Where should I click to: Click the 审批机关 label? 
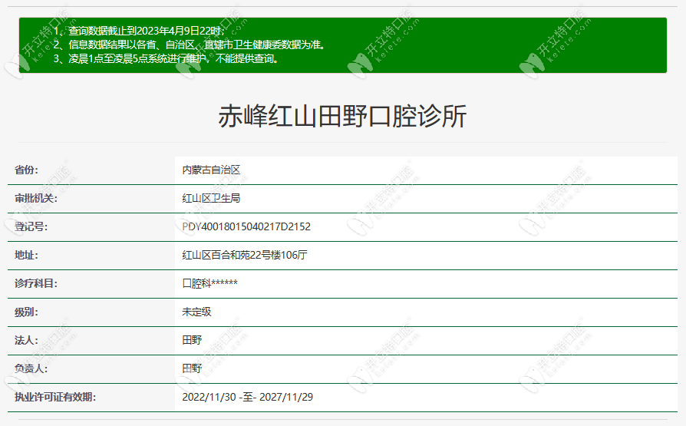[36, 198]
